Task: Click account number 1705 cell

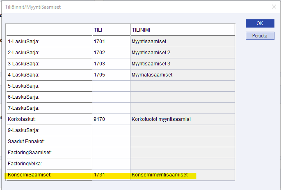Action: 110,74
